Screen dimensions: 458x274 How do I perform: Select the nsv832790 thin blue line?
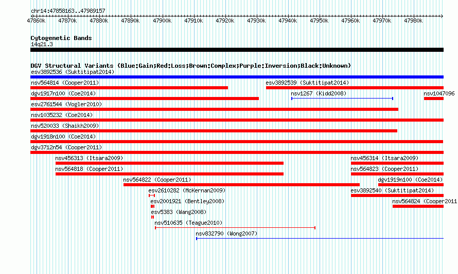(x=320, y=239)
